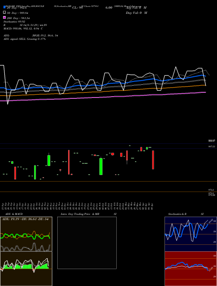Click the empty Intra Day Trading panel
This screenshot has height=286, width=217.
(87, 243)
